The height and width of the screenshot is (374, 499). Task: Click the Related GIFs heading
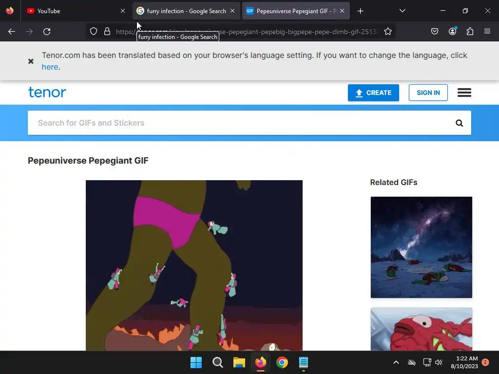pos(394,182)
